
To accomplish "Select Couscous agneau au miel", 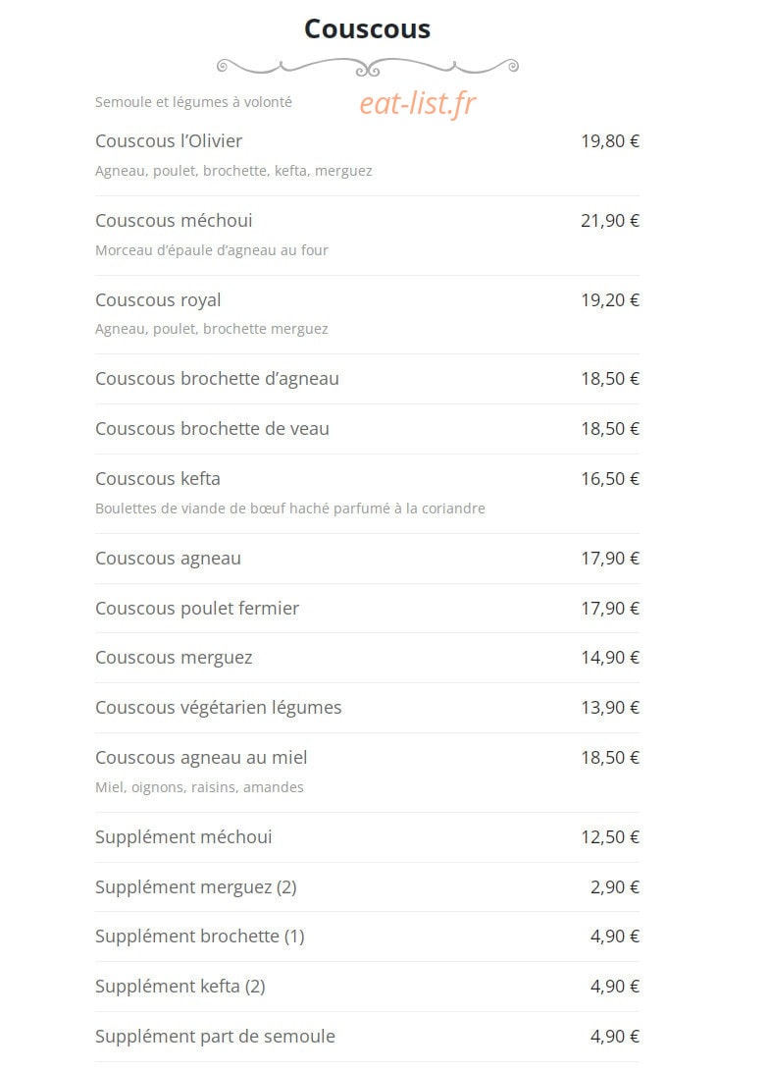I will (x=367, y=773).
